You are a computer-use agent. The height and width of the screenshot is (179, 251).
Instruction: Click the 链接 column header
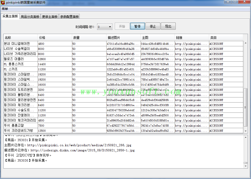point(192,38)
